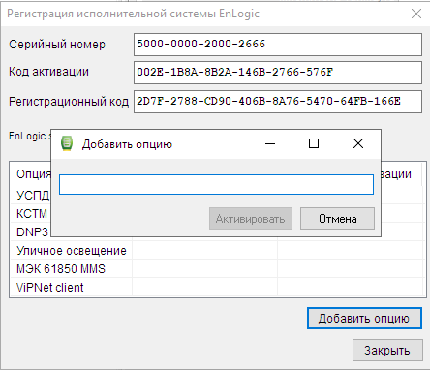Click the Добавить опцию button
Image resolution: width=430 pixels, height=370 pixels.
(x=364, y=319)
